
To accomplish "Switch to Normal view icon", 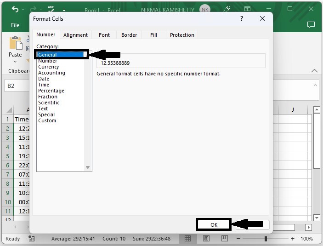I will [187, 239].
